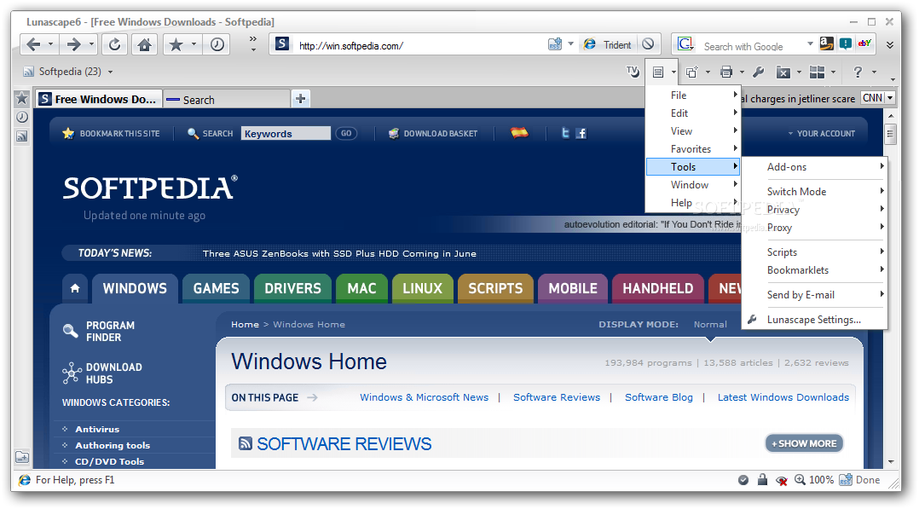Image resolution: width=919 pixels, height=509 pixels.
Task: Click the new window toolbar icon
Action: pos(692,72)
